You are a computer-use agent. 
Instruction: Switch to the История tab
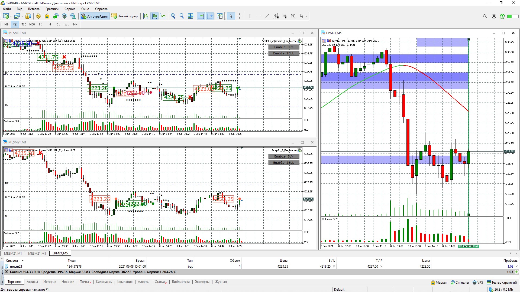pos(50,282)
